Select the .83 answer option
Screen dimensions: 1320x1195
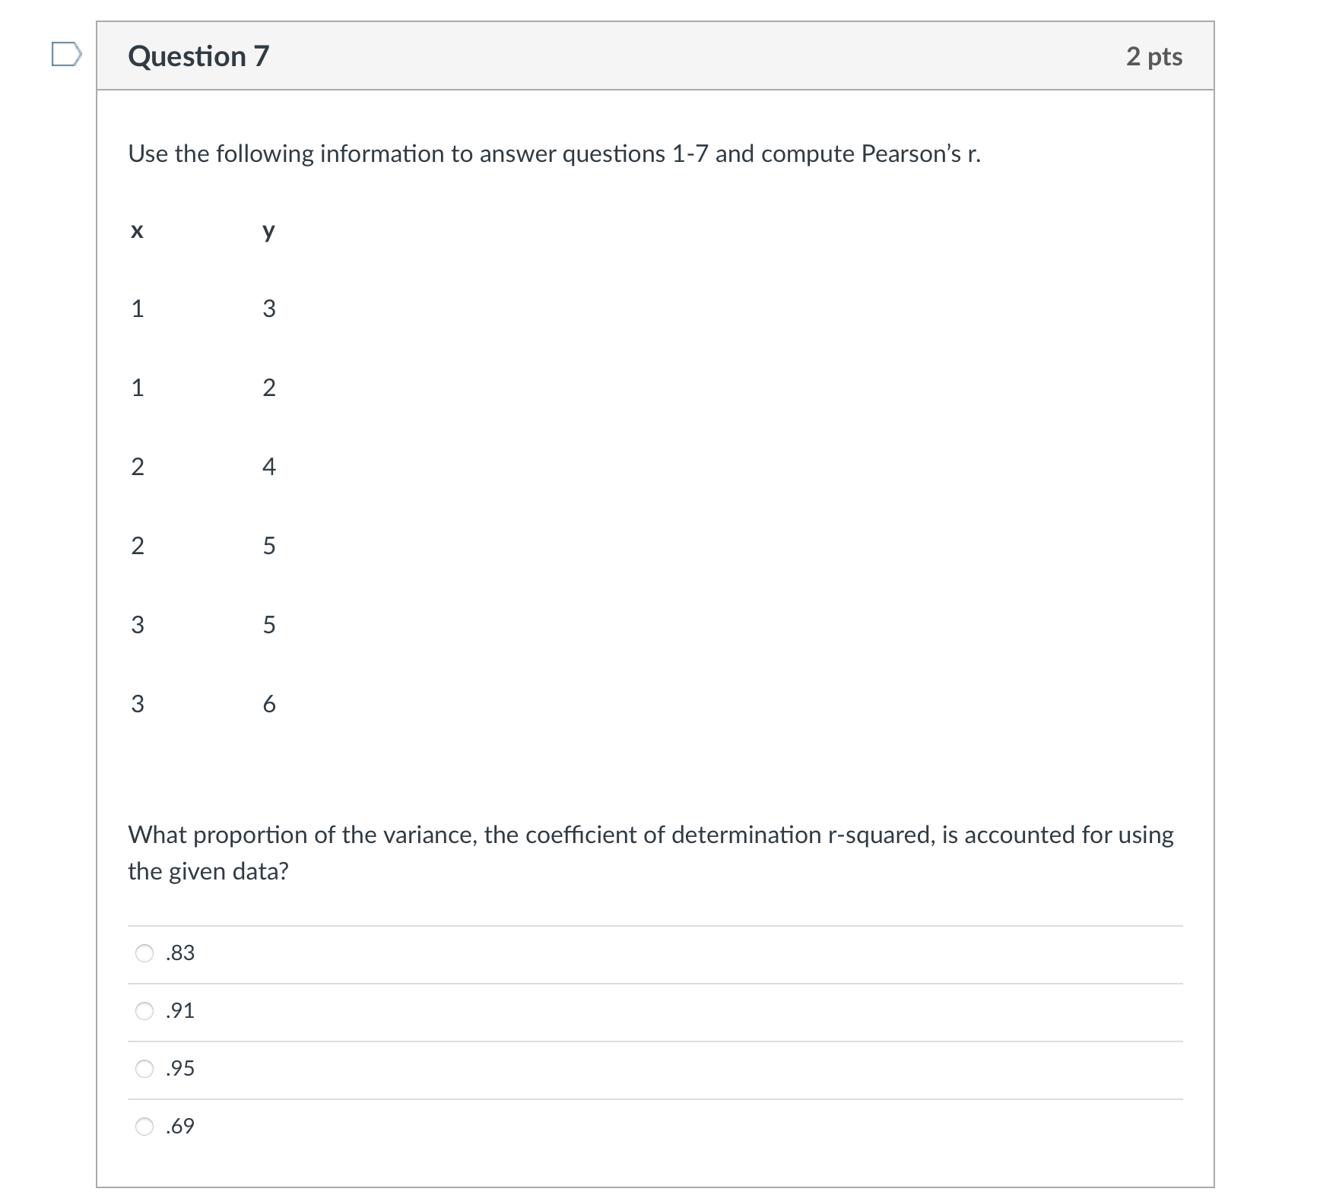144,954
